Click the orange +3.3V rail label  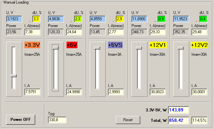point(32,45)
